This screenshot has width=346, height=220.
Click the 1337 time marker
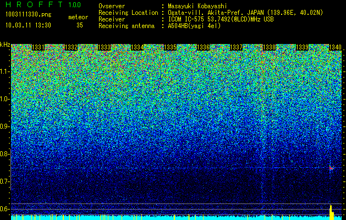tap(236, 47)
